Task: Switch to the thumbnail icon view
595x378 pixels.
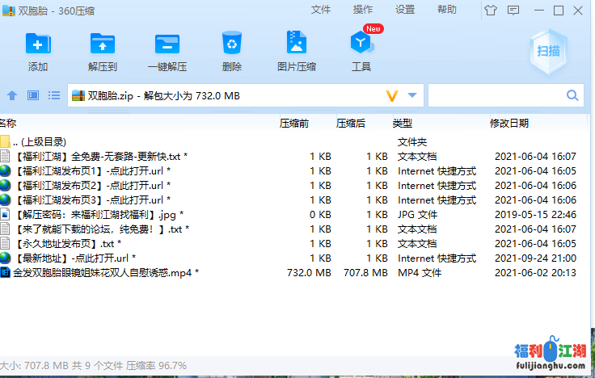Action: click(x=33, y=95)
